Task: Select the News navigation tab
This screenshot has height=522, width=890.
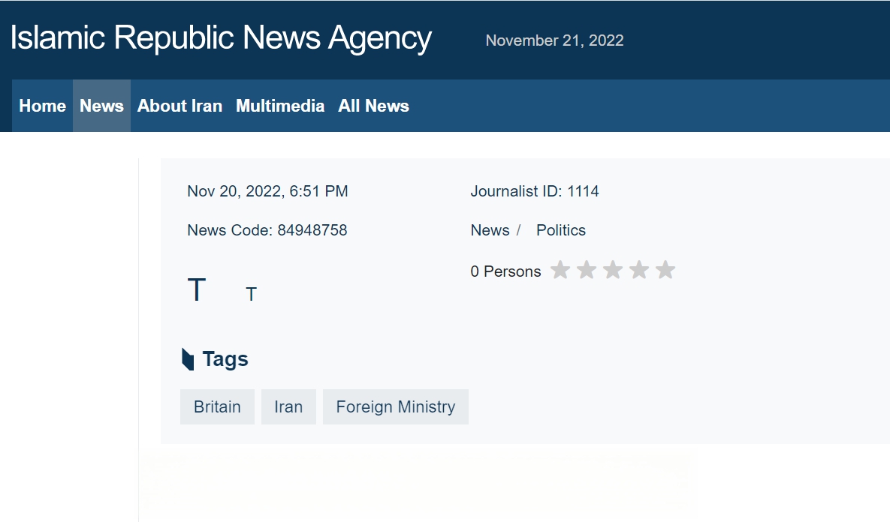Action: [x=101, y=106]
